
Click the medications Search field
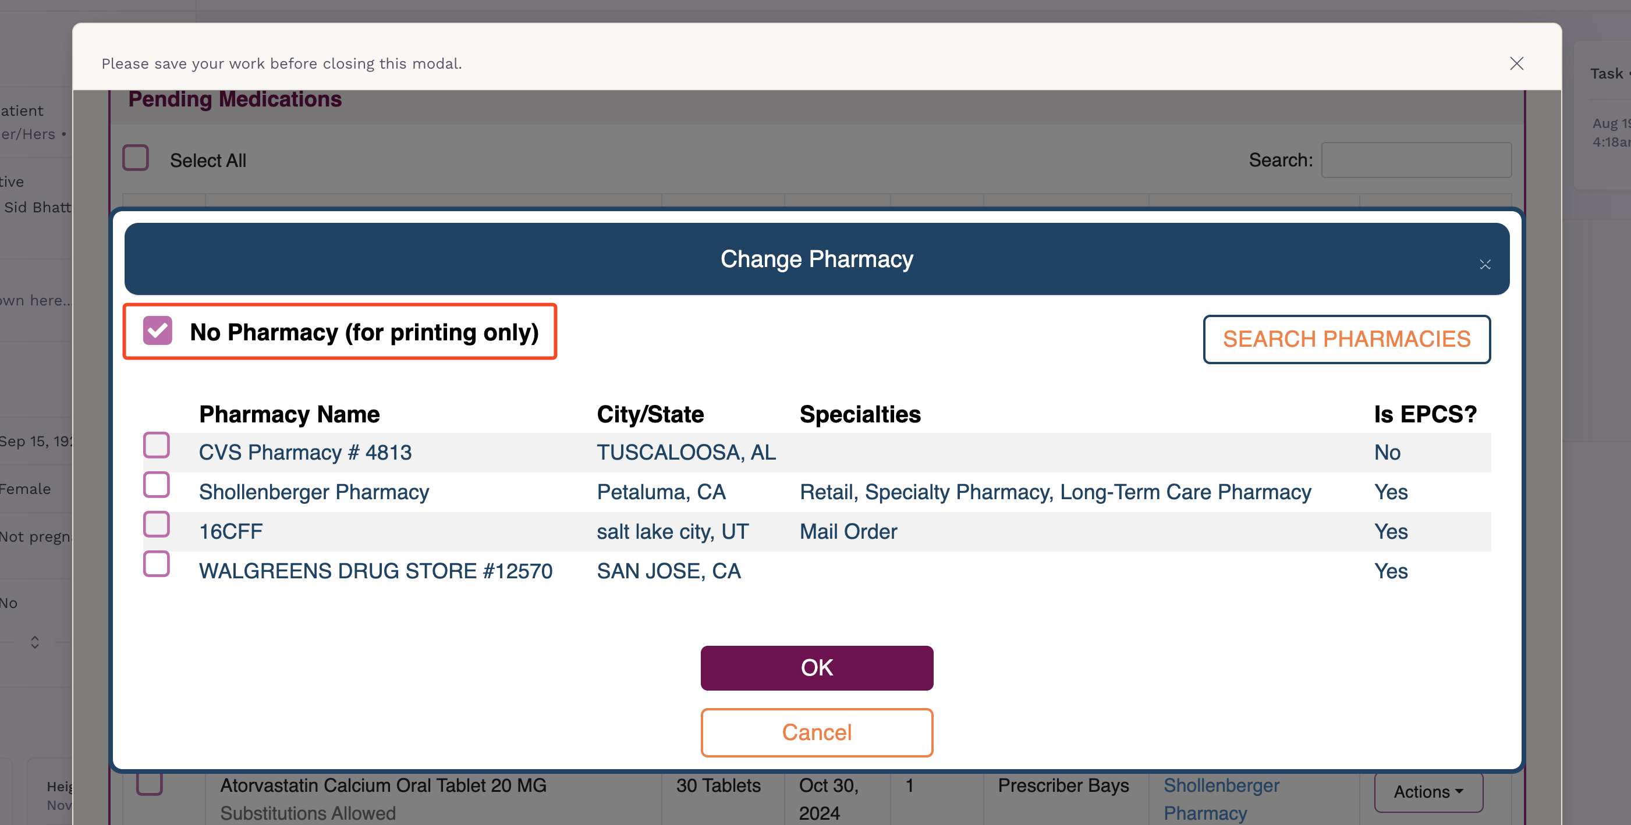1416,160
